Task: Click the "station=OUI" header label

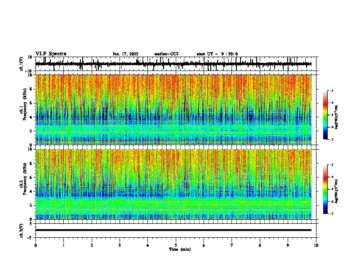Action: 166,54
